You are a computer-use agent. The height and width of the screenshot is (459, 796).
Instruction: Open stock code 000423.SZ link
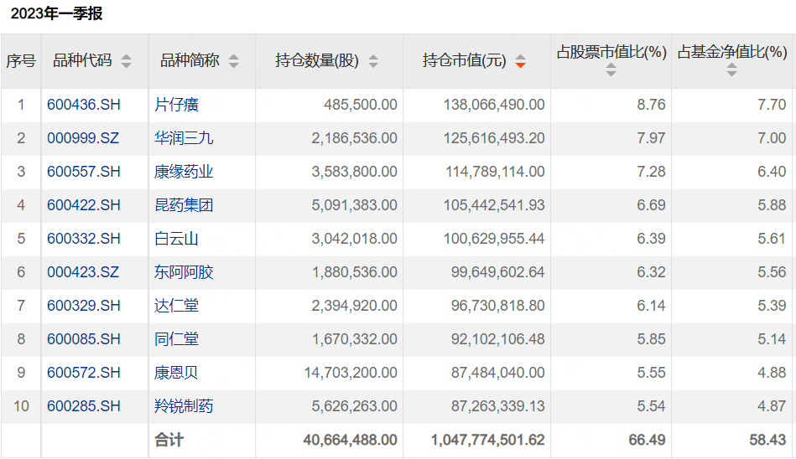tap(83, 272)
